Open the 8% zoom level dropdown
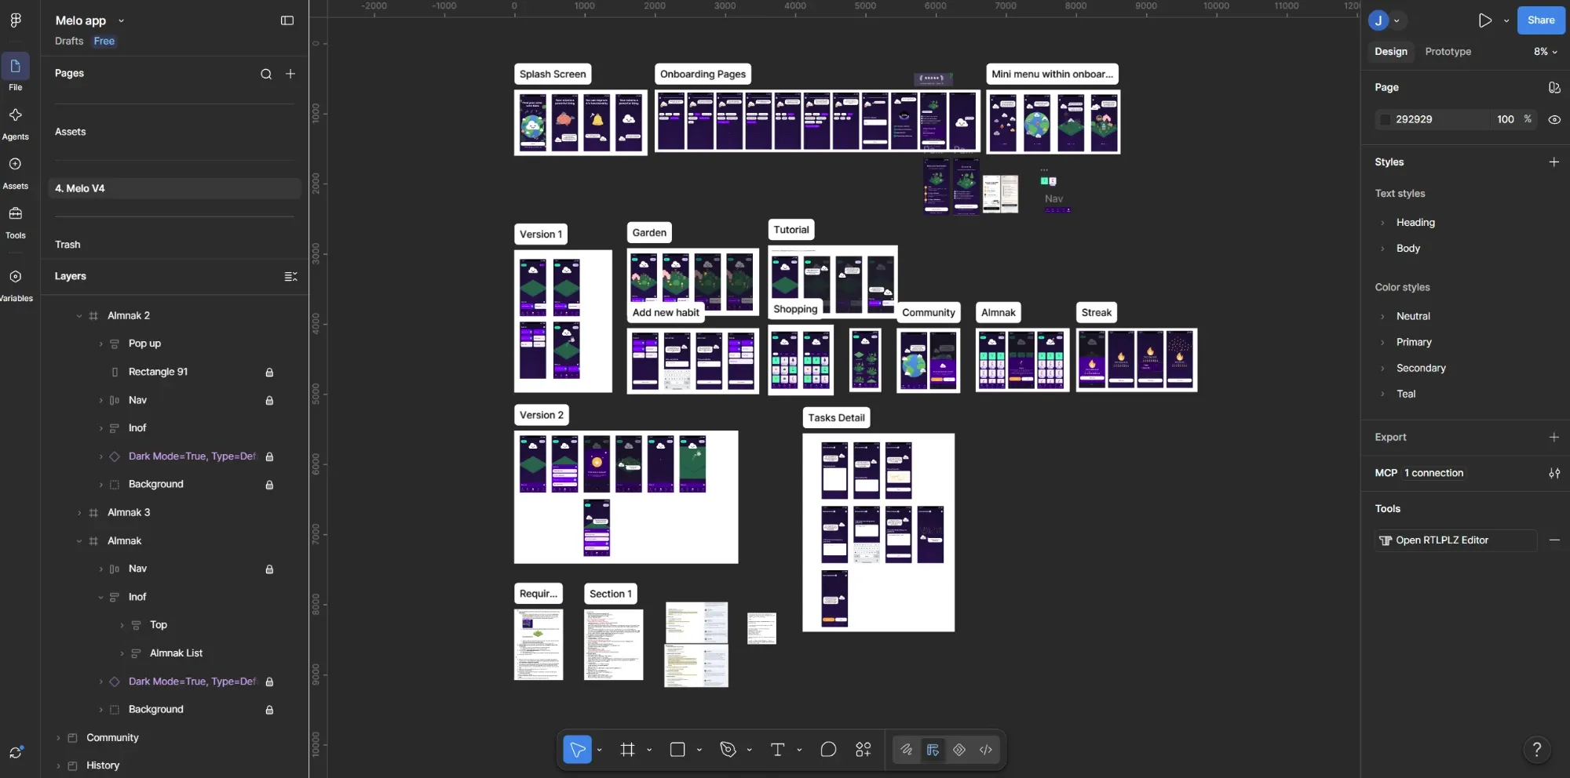This screenshot has height=778, width=1570. (1545, 52)
